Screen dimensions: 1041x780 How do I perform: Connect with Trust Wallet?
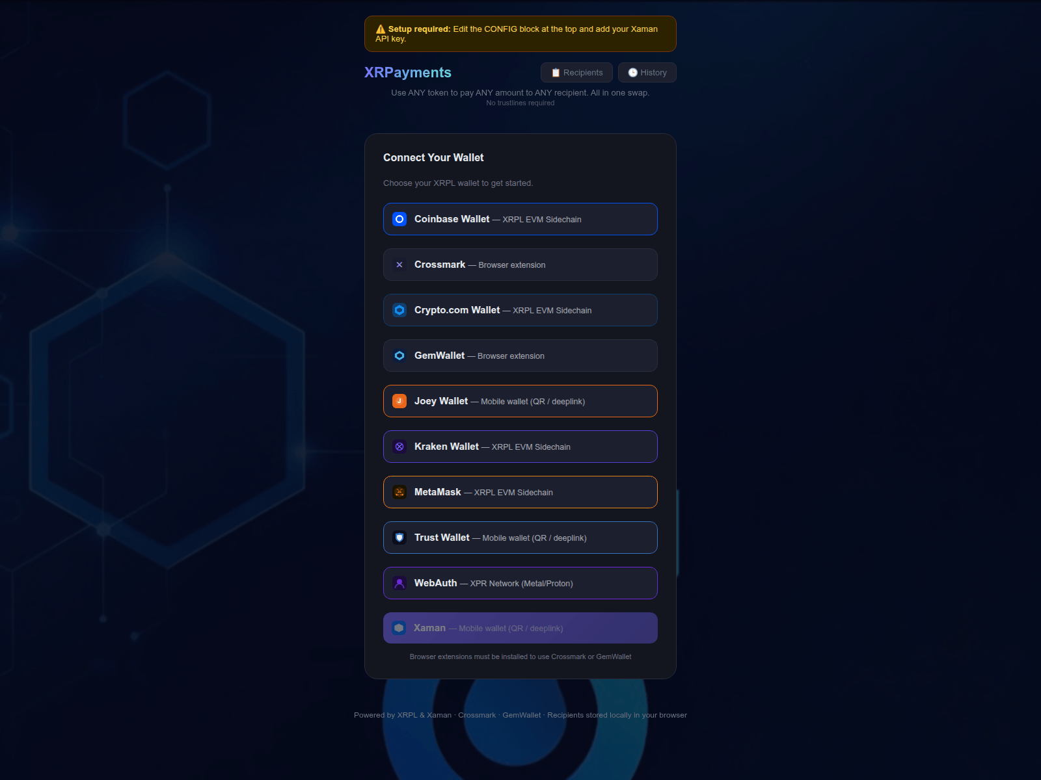520,538
